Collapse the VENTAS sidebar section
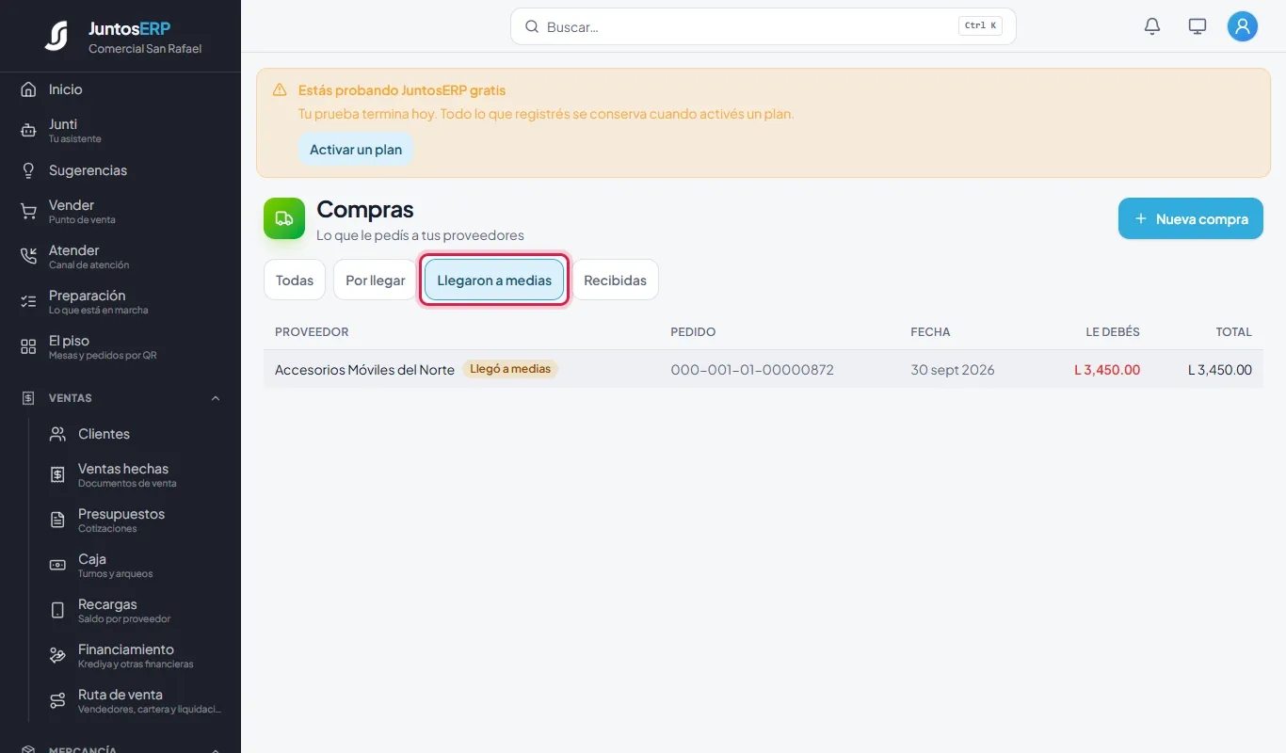The height and width of the screenshot is (753, 1286). click(x=216, y=398)
